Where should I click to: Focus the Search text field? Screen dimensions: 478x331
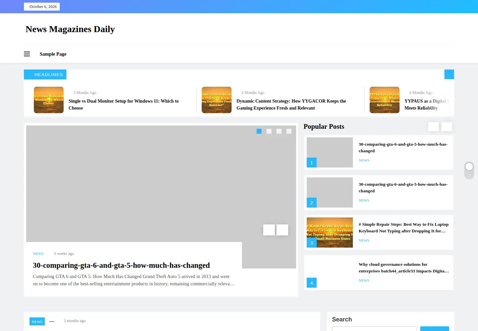pyautogui.click(x=374, y=329)
